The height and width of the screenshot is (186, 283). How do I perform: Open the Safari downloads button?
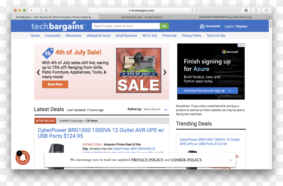point(246,10)
